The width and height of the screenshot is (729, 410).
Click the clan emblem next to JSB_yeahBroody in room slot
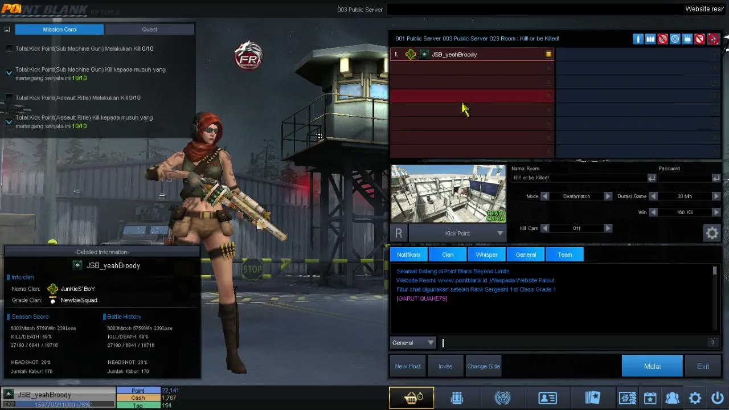(x=411, y=54)
